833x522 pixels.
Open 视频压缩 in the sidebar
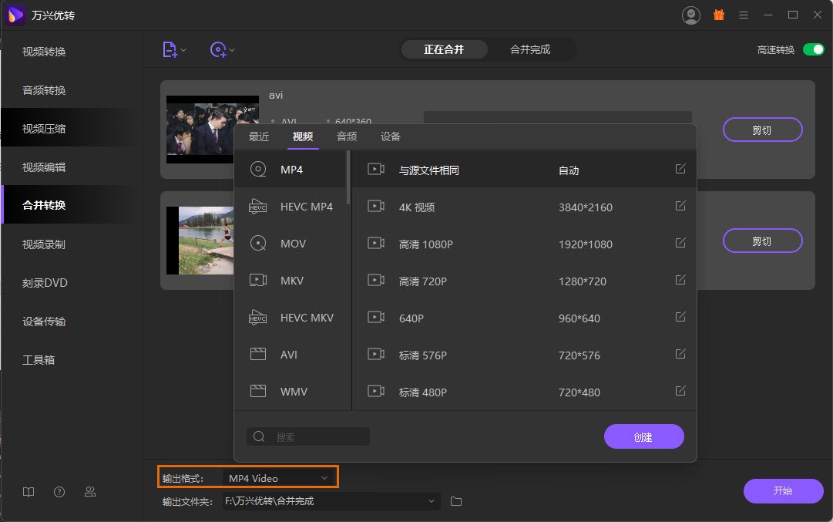(x=44, y=129)
